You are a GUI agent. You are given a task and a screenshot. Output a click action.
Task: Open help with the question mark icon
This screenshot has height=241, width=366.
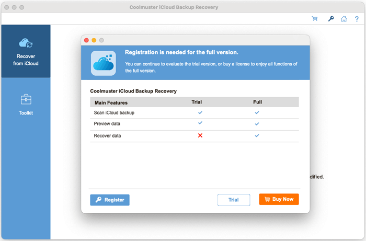(357, 19)
